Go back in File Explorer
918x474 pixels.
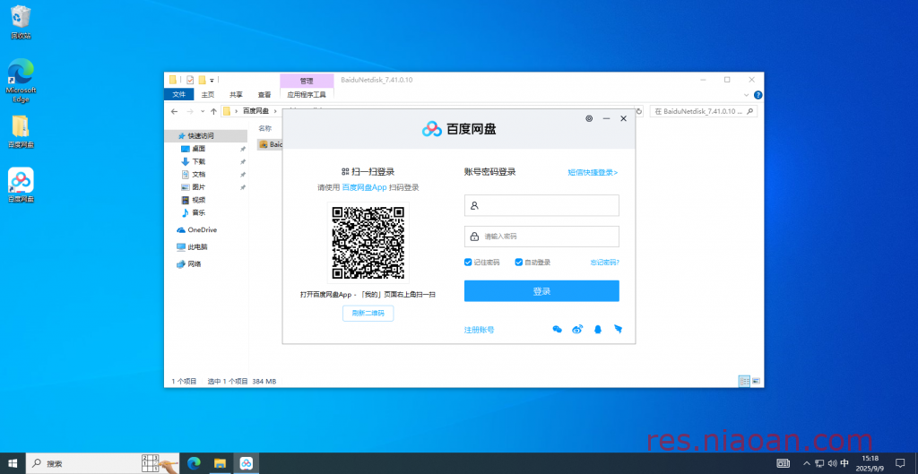click(x=175, y=111)
